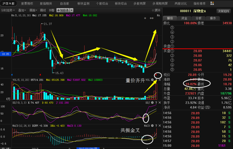
Task: Click the 买盘④ price 20.06
Action: click(197, 65)
